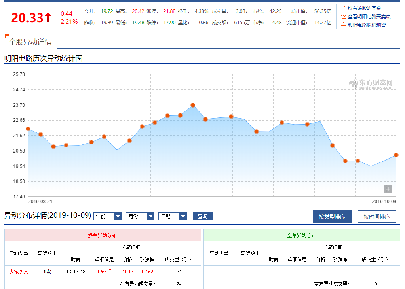This screenshot has width=405, height=289.
Task: Click the percentage change 2.21%
Action: coord(69,22)
